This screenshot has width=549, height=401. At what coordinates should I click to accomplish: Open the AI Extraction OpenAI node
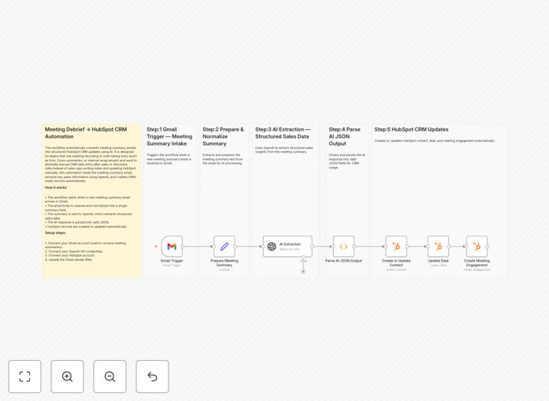point(287,247)
